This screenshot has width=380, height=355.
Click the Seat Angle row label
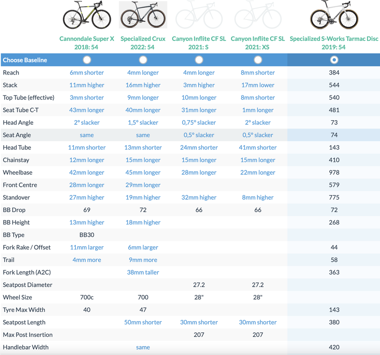(x=17, y=135)
